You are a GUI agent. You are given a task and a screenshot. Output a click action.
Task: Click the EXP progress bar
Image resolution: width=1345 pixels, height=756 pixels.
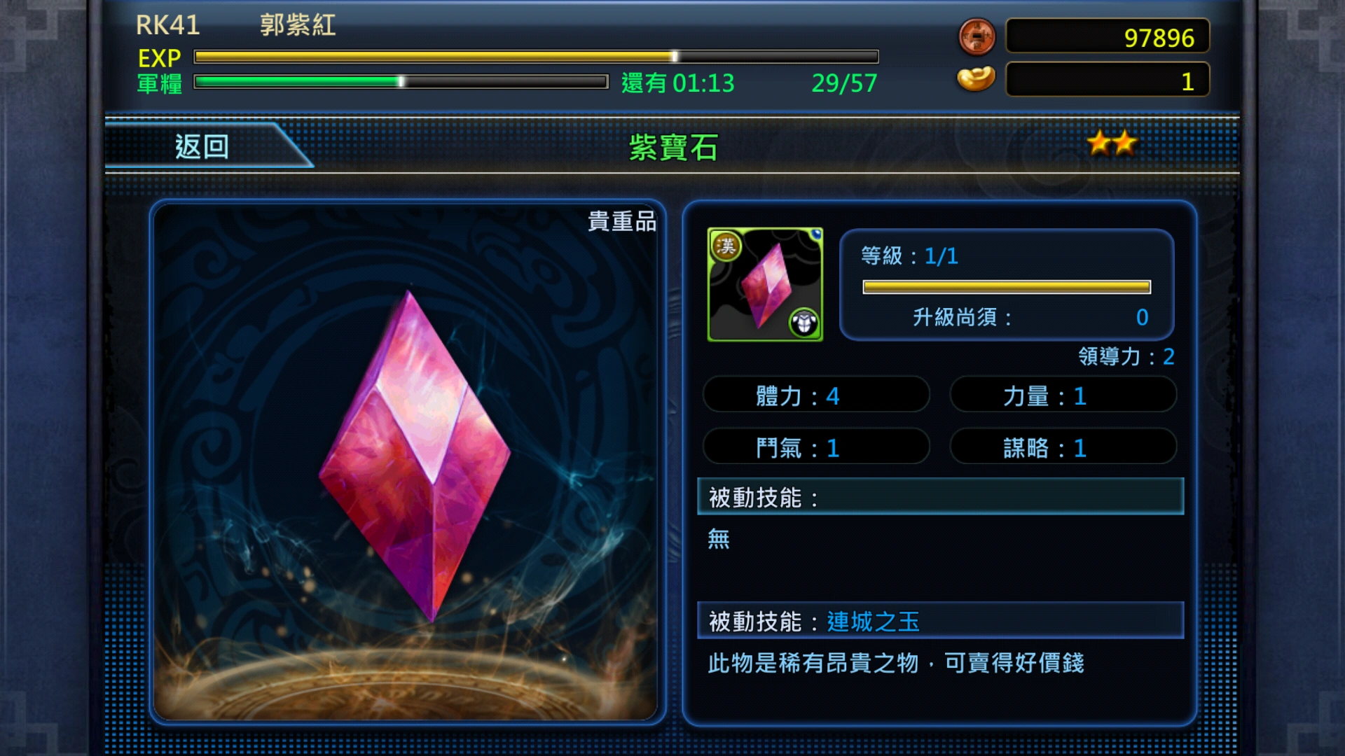point(536,57)
